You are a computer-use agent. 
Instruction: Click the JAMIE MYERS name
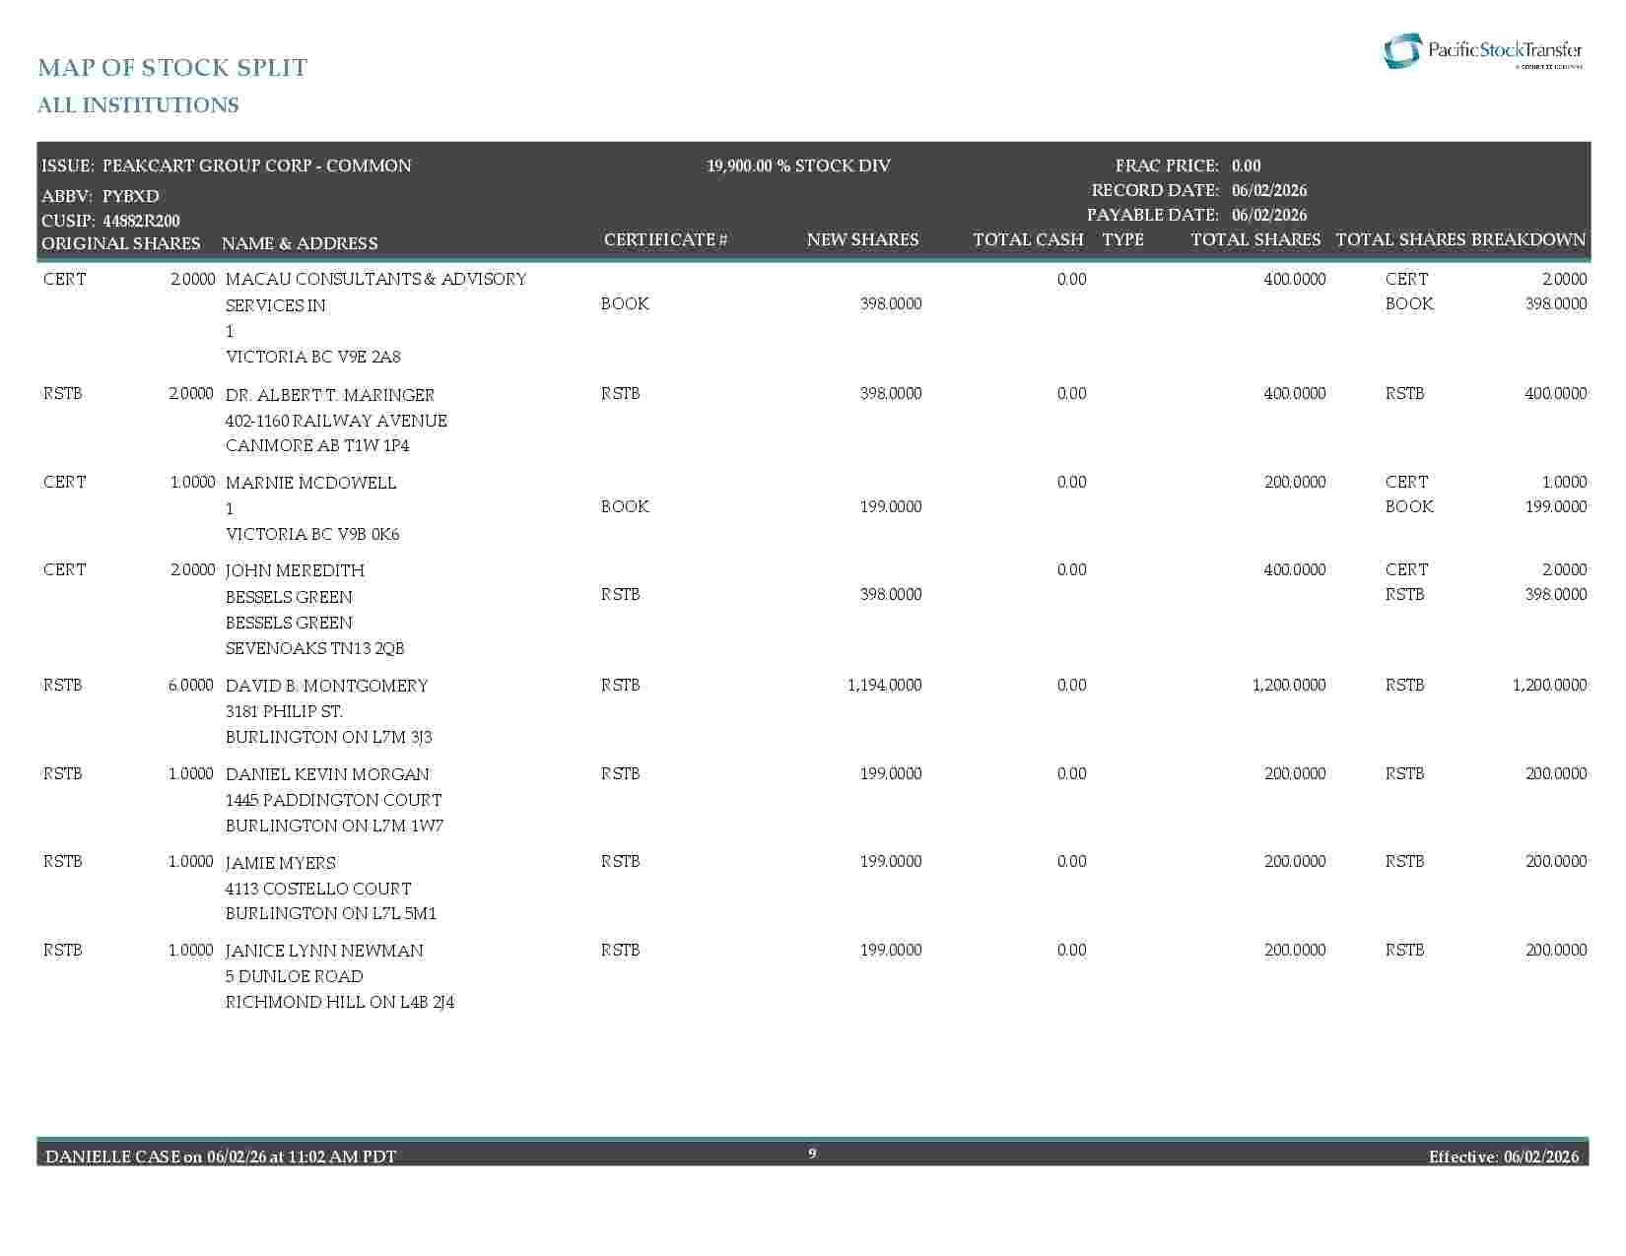point(281,863)
